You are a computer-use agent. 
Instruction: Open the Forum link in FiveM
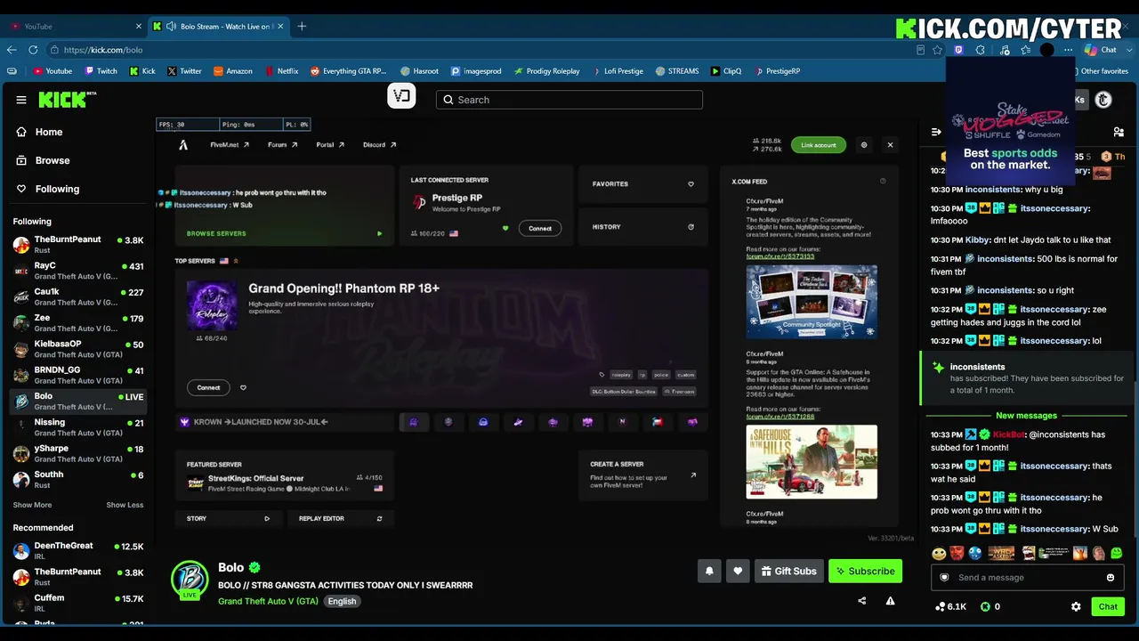282,144
